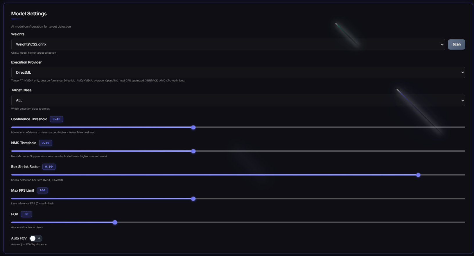Image resolution: width=474 pixels, height=256 pixels.
Task: Click the Box Shrink Factor slider handle
Action: [418, 175]
